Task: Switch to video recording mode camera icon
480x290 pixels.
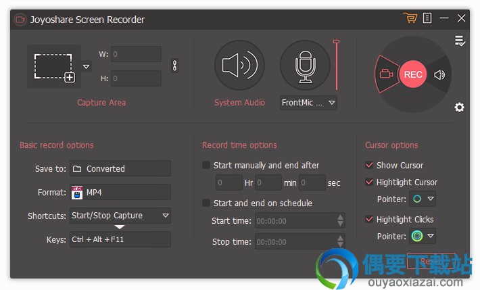Action: (386, 74)
